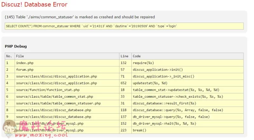
Task: Click the 'Code' column header
Action: (188, 56)
